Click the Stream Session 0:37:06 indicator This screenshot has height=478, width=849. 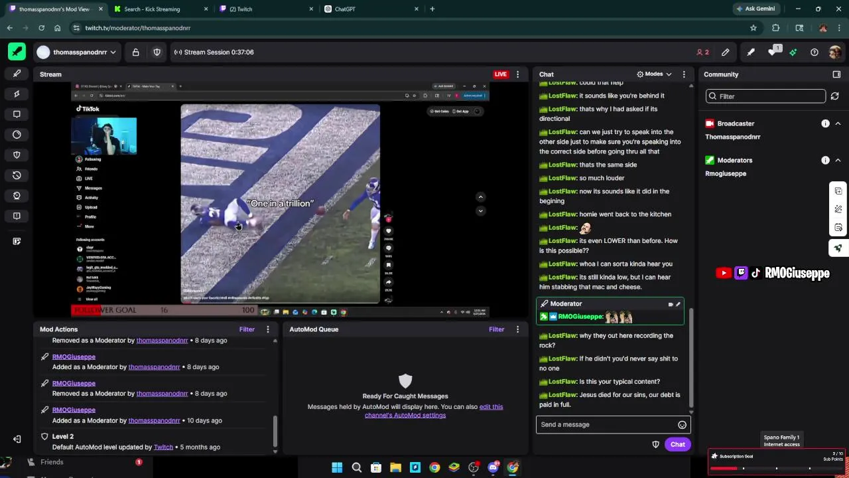tap(214, 52)
